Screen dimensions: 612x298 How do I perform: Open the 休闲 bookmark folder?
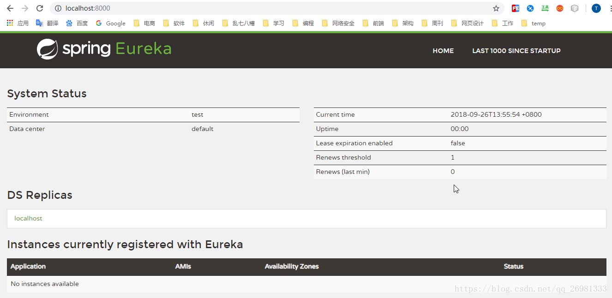204,23
